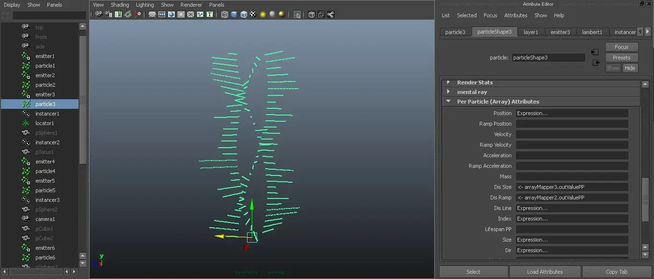Click the camera Bookmarks icon
654x279 pixels.
[x=118, y=14]
